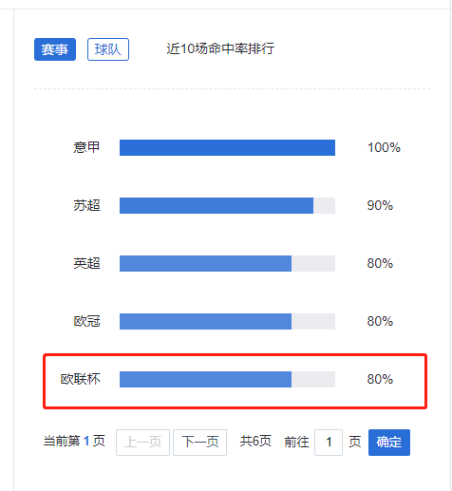The image size is (452, 491).
Task: Select the 欧冠 league label
Action: [x=86, y=321]
